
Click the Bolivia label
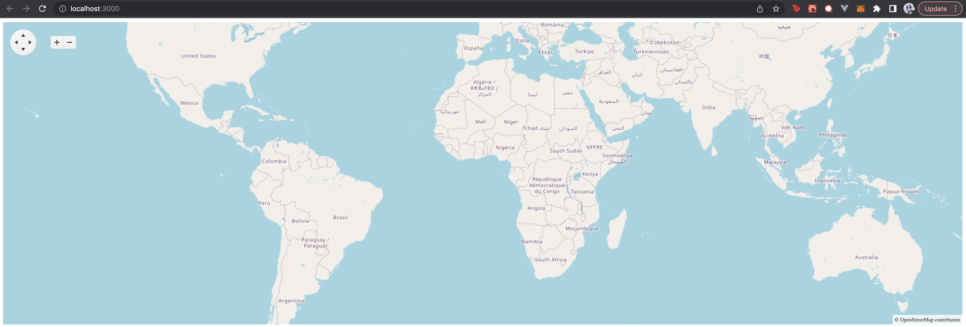(x=300, y=221)
